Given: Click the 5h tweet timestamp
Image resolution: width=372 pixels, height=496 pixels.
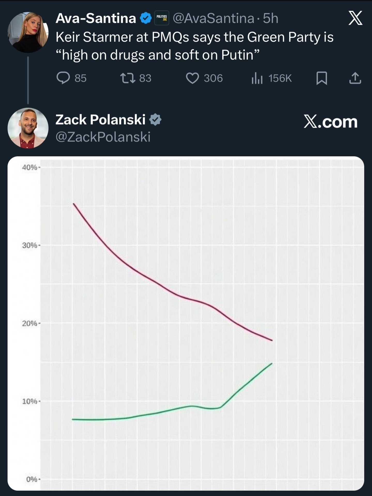Looking at the screenshot, I should point(270,18).
